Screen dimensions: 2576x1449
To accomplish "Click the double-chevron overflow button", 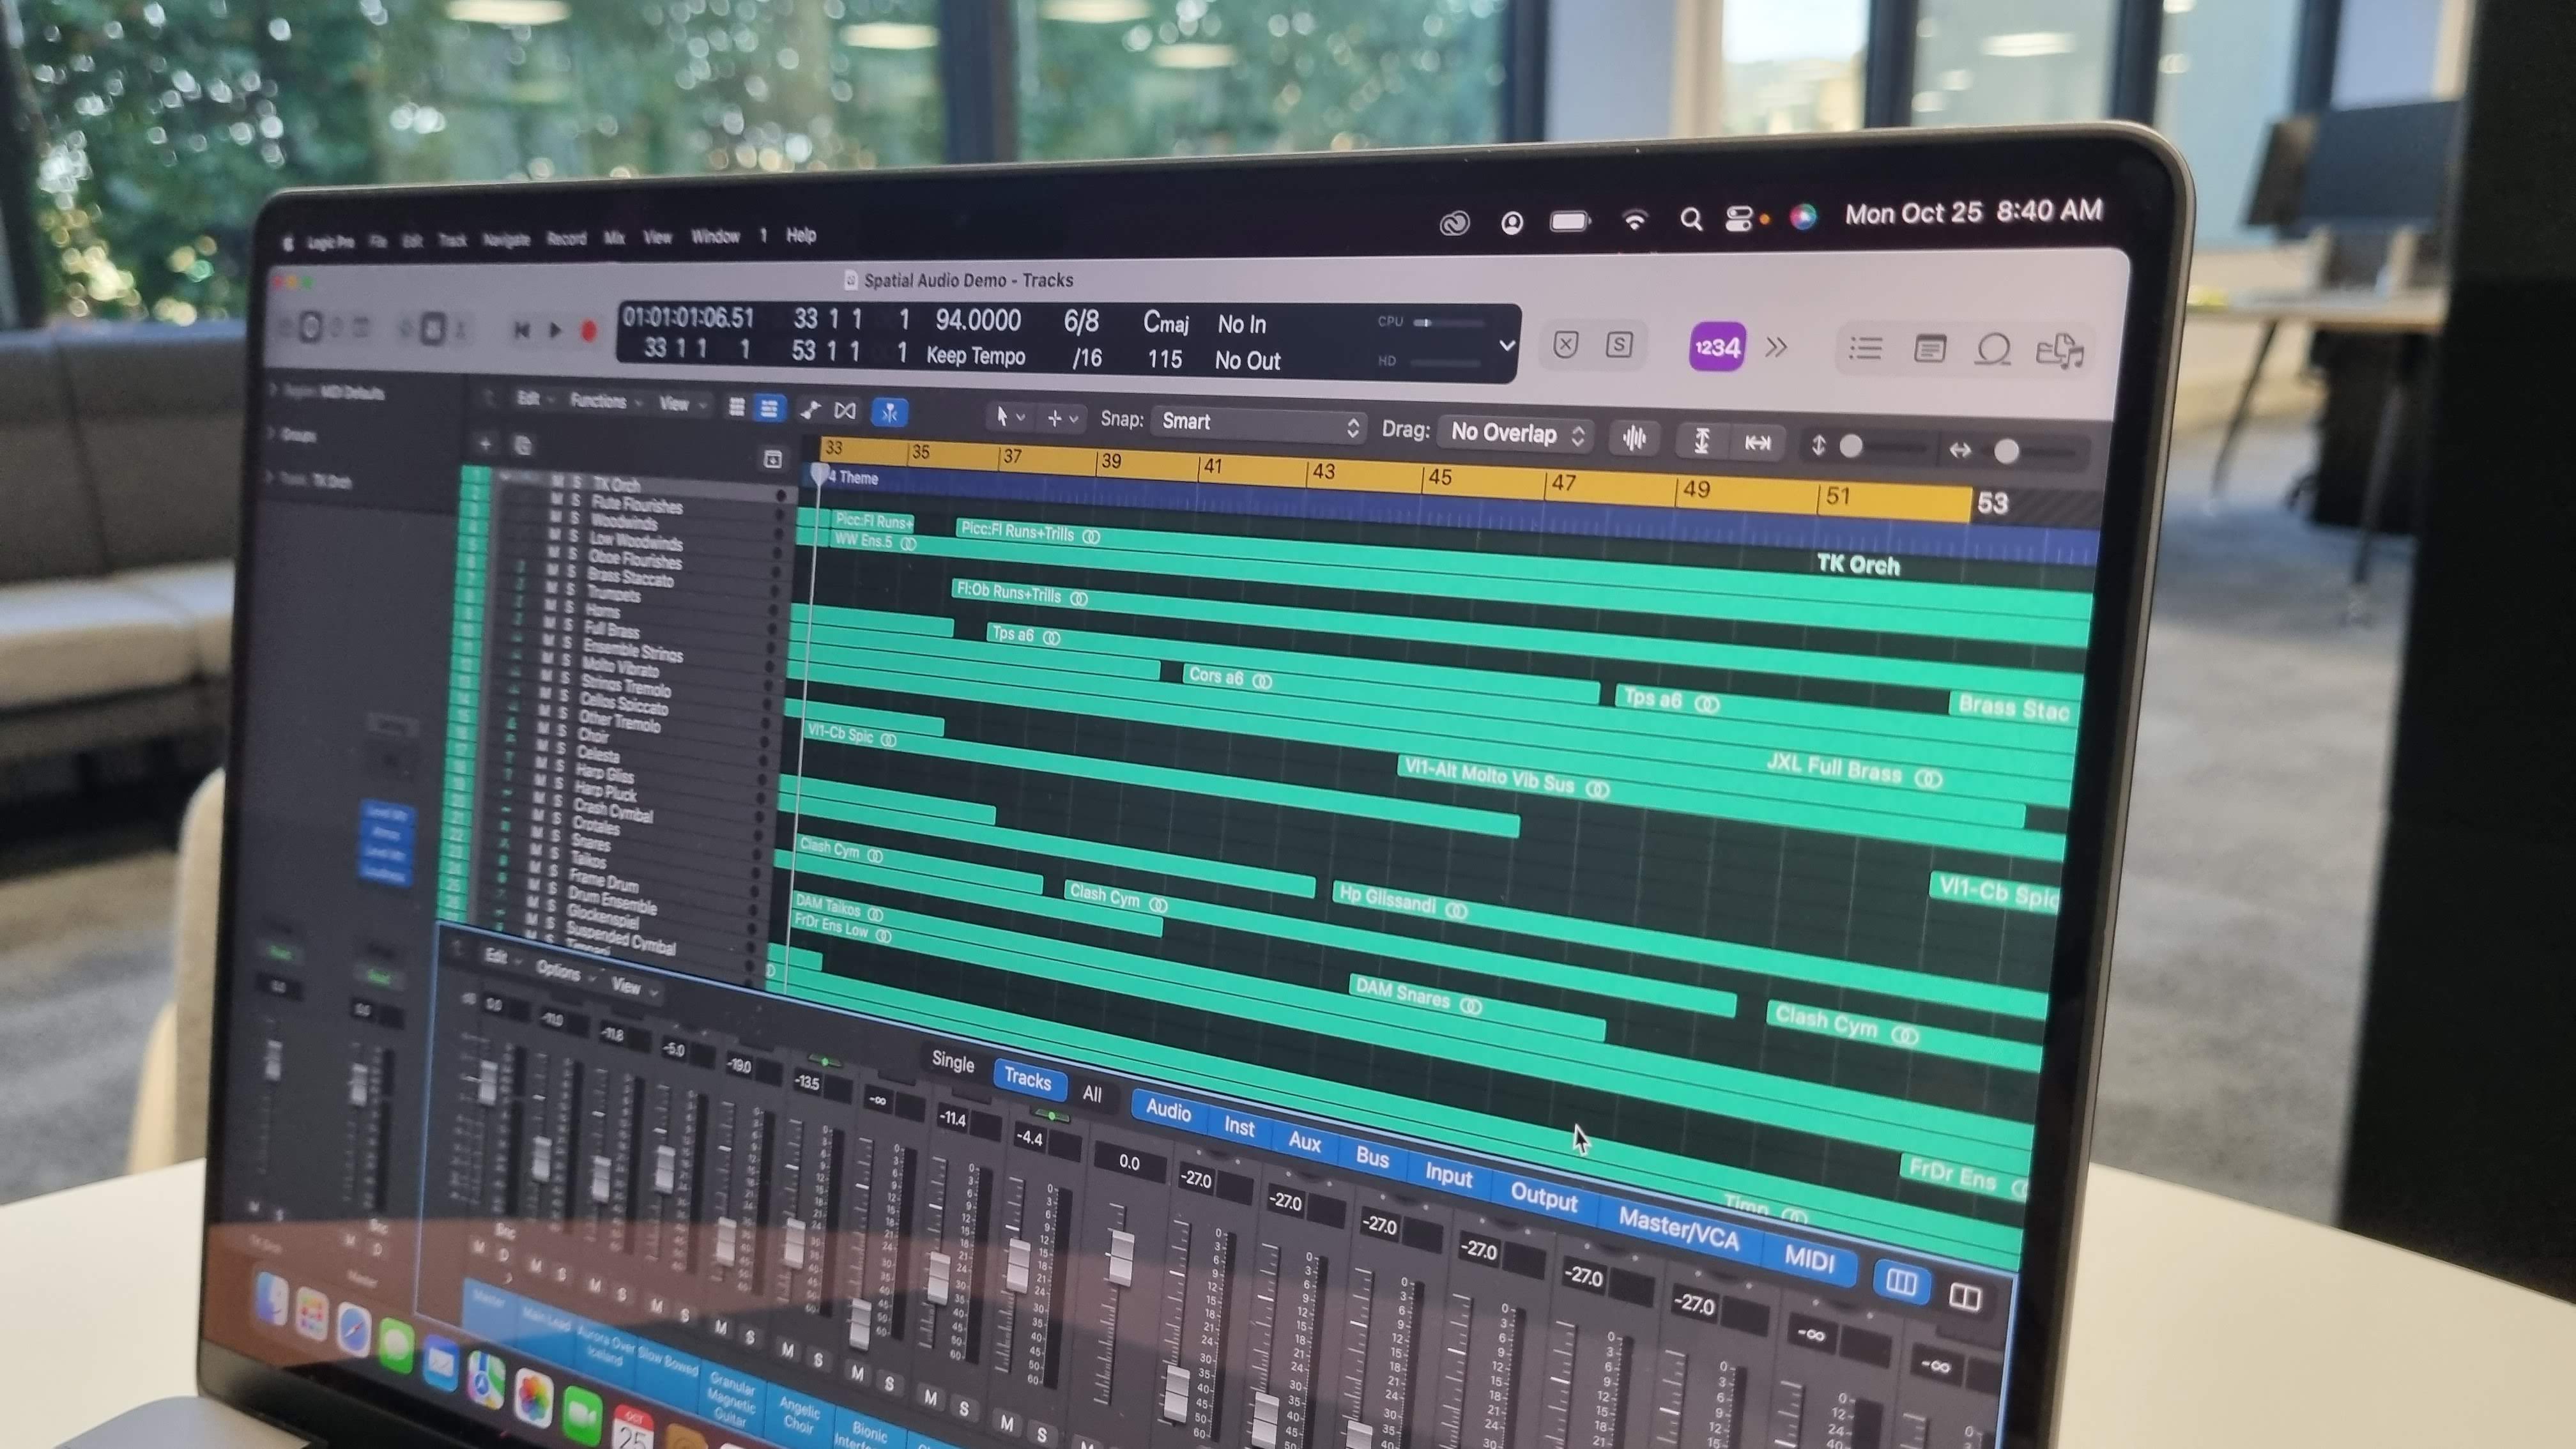I will [x=1776, y=347].
